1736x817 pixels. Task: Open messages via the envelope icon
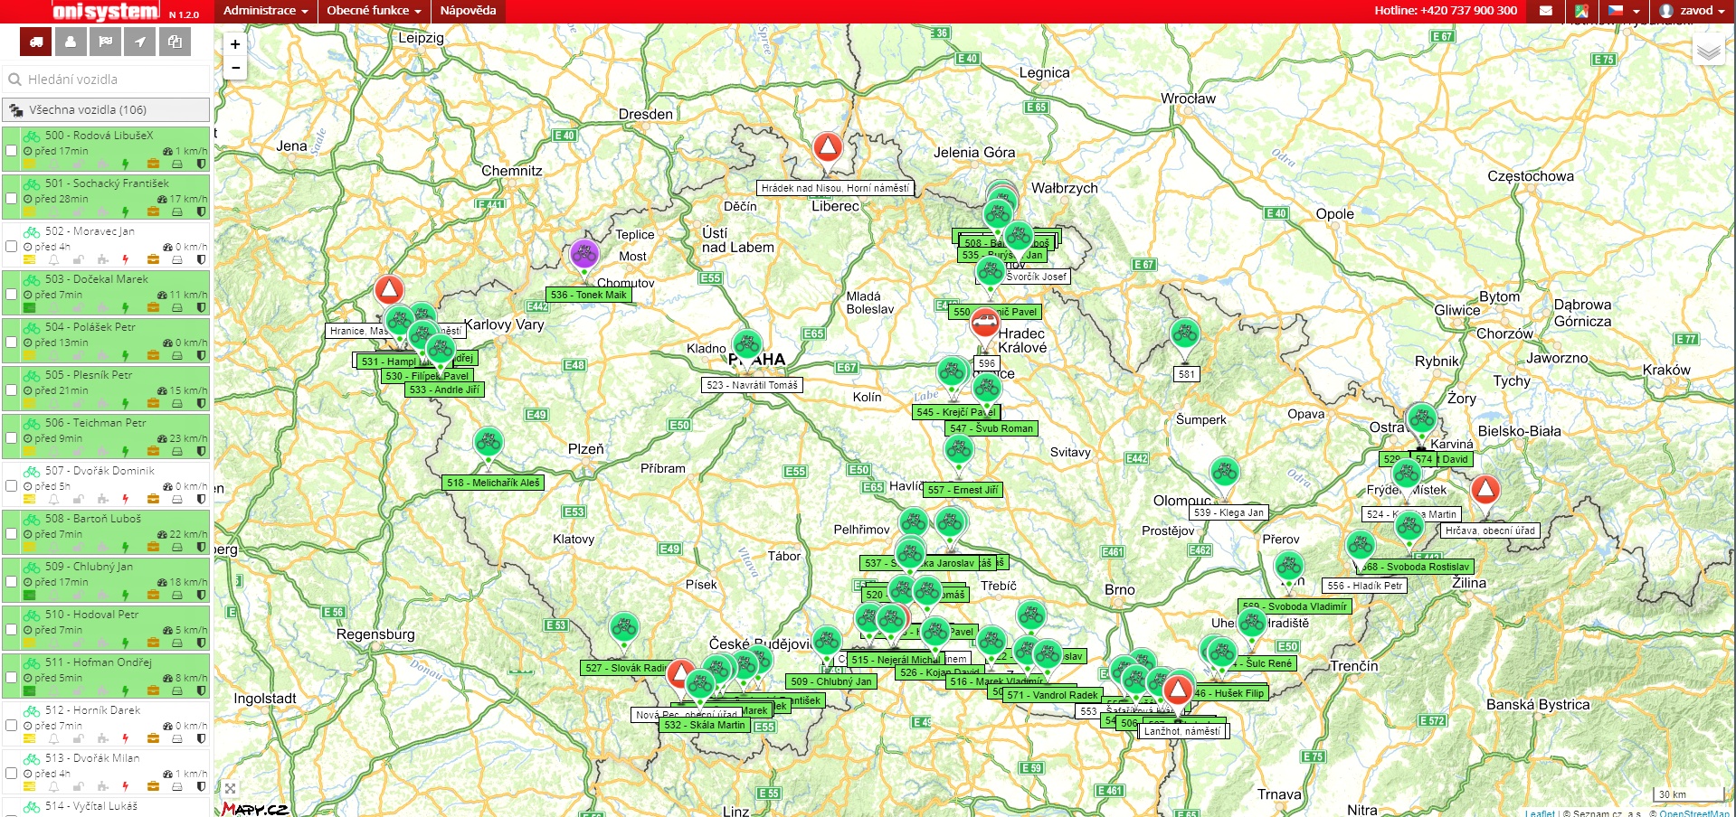click(1546, 11)
